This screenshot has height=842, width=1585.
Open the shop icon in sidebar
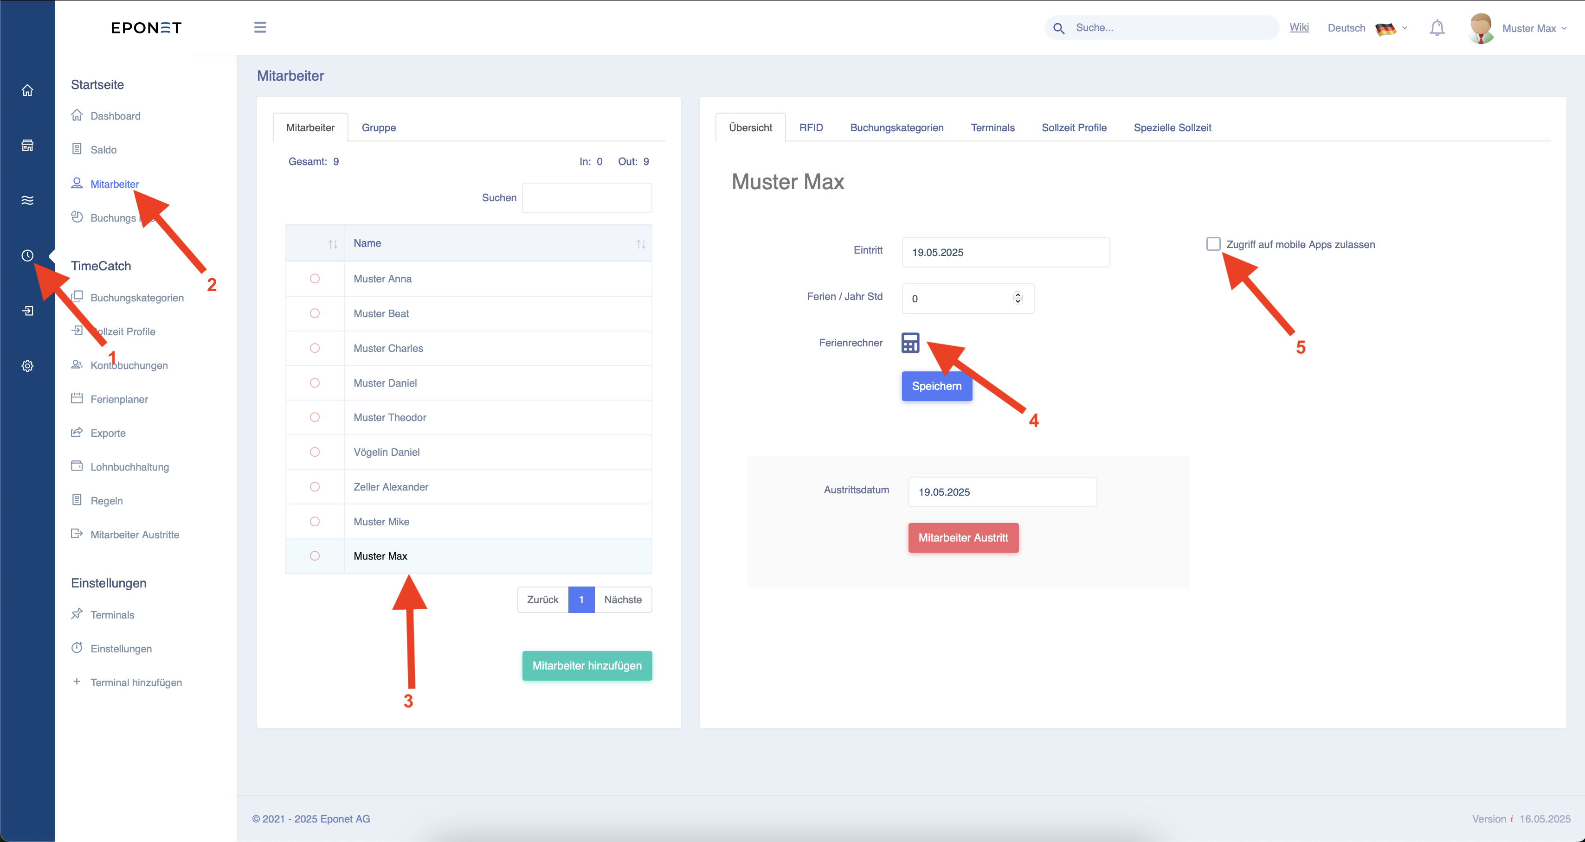(27, 145)
